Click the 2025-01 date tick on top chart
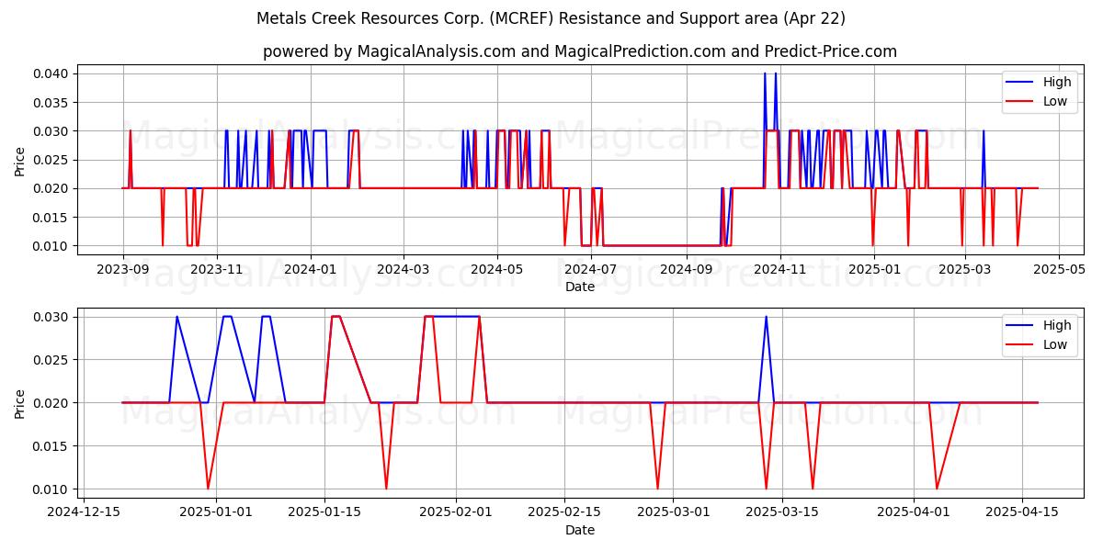Screen dimensions: 1103x551 (x=873, y=268)
